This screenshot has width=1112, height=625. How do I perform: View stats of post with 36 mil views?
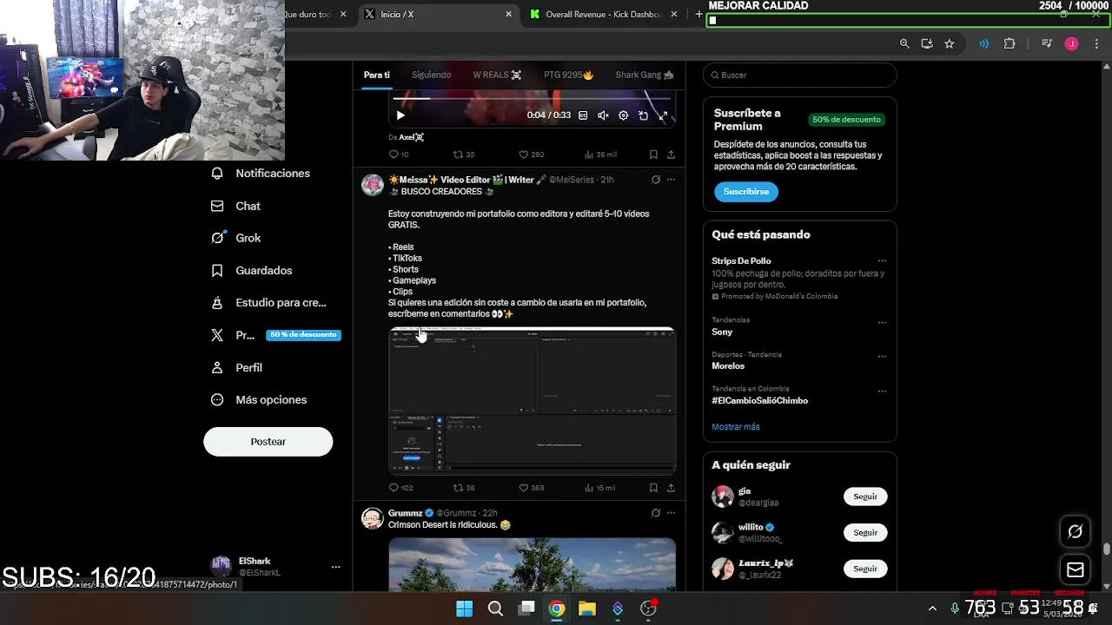[600, 155]
